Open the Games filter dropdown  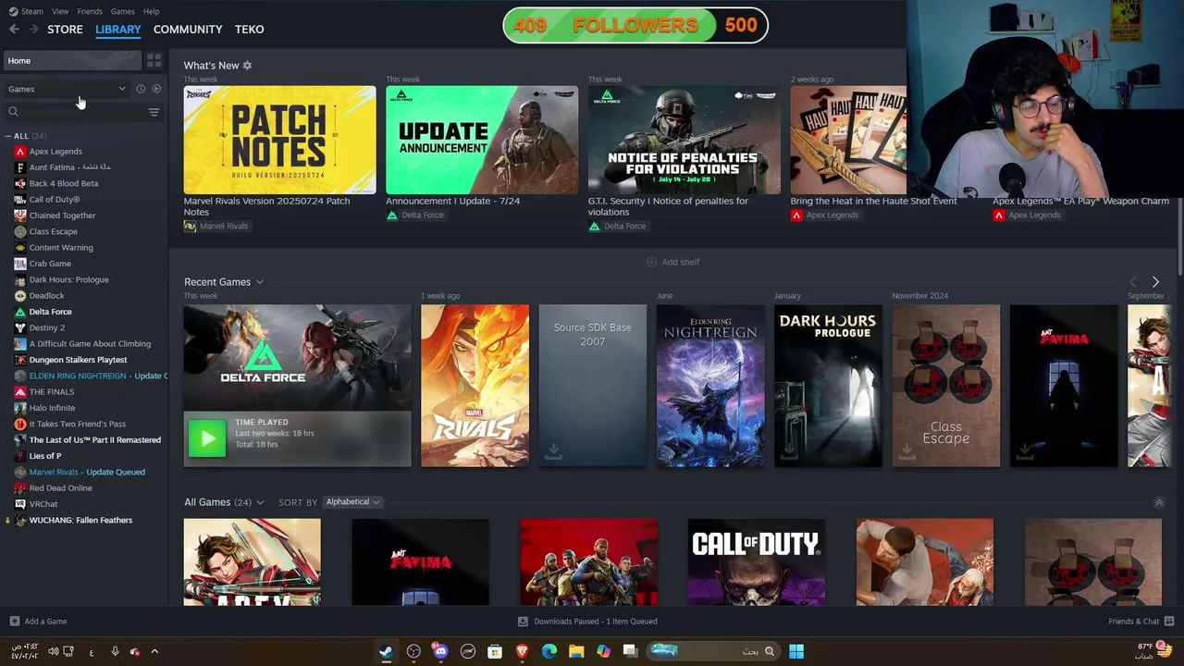click(67, 89)
